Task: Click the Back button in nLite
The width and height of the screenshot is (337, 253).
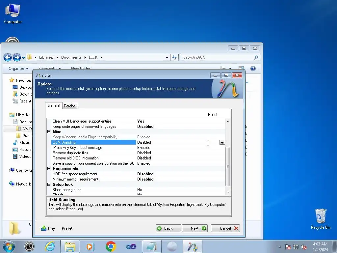Action: click(168, 228)
